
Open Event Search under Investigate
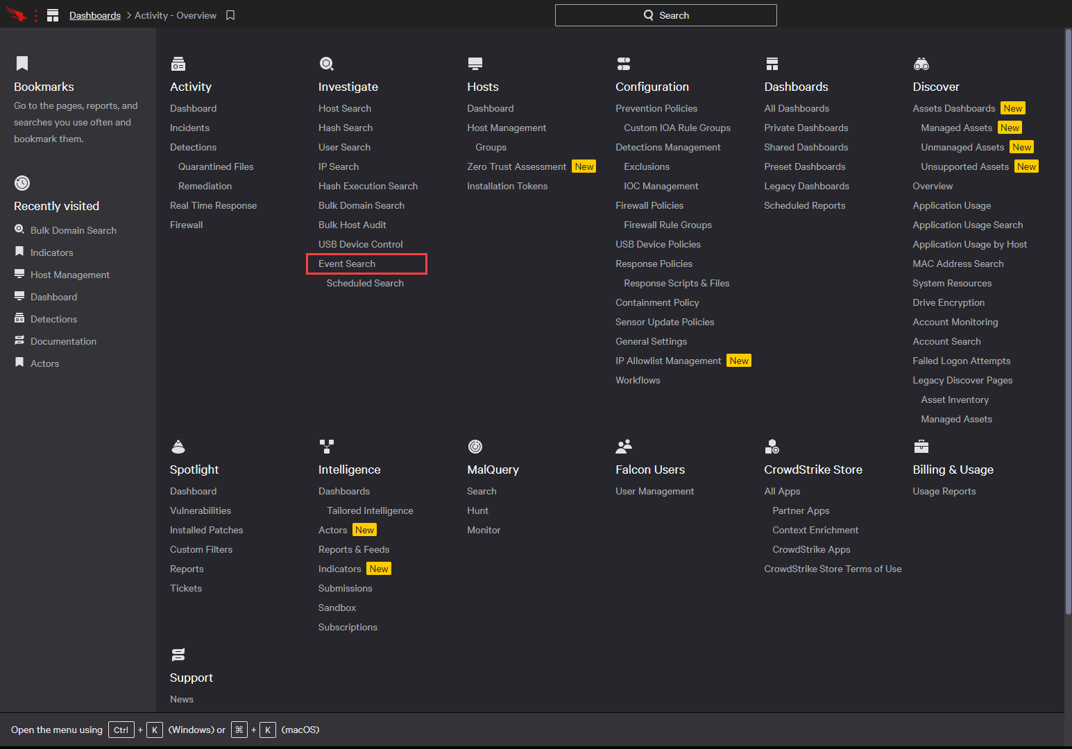[347, 264]
